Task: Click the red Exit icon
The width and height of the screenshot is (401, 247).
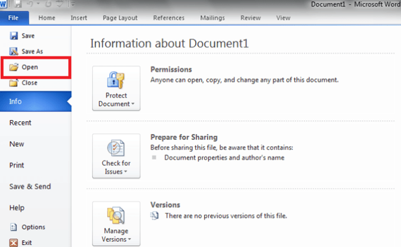Action: tap(14, 242)
